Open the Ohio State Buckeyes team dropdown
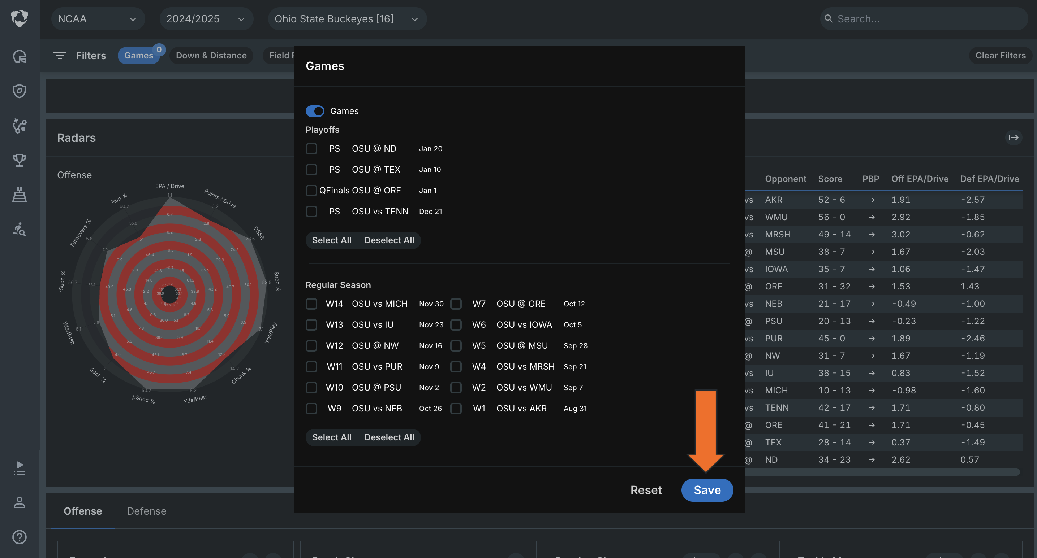Screen dimensions: 1037x558 (347, 19)
